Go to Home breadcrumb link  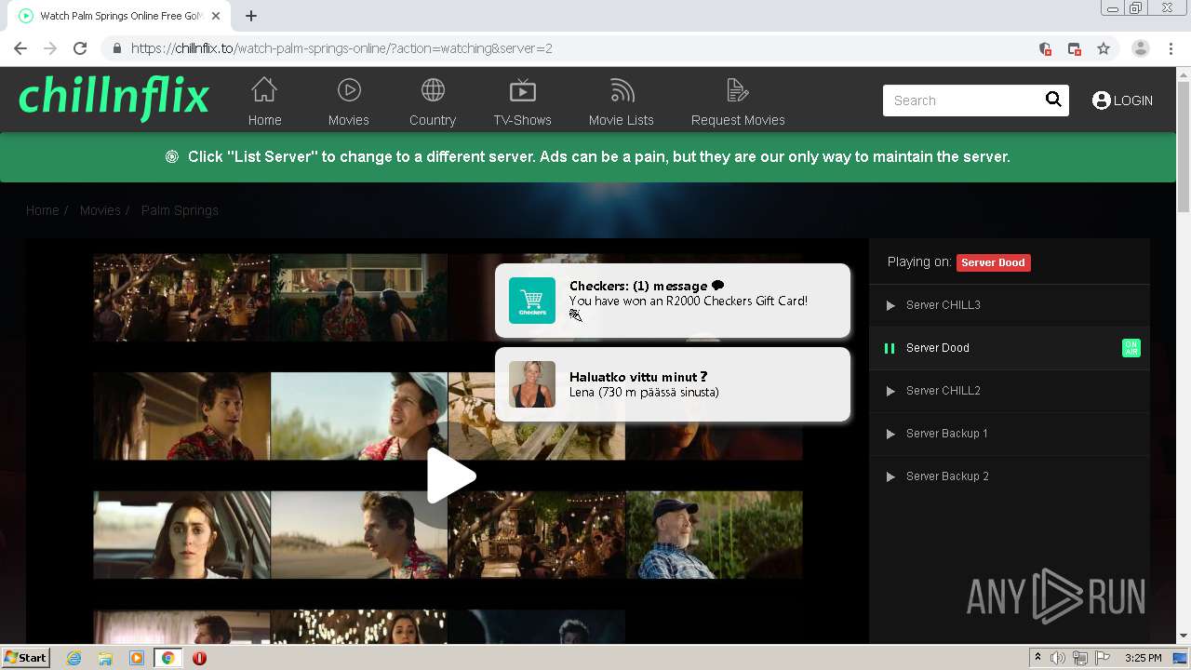pyautogui.click(x=42, y=210)
